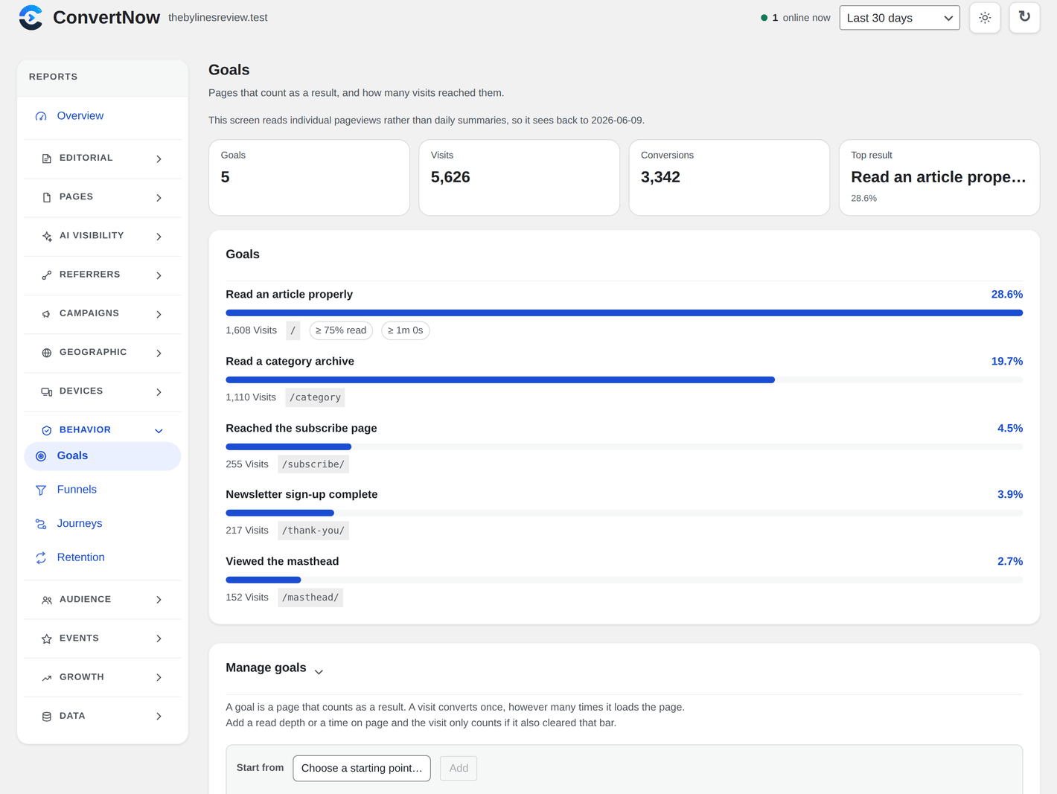Click the Data database icon
Viewport: 1057px width, 794px height.
pos(47,717)
